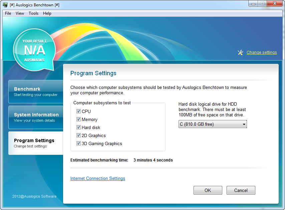Open the File menu
This screenshot has height=210, width=285.
point(8,13)
